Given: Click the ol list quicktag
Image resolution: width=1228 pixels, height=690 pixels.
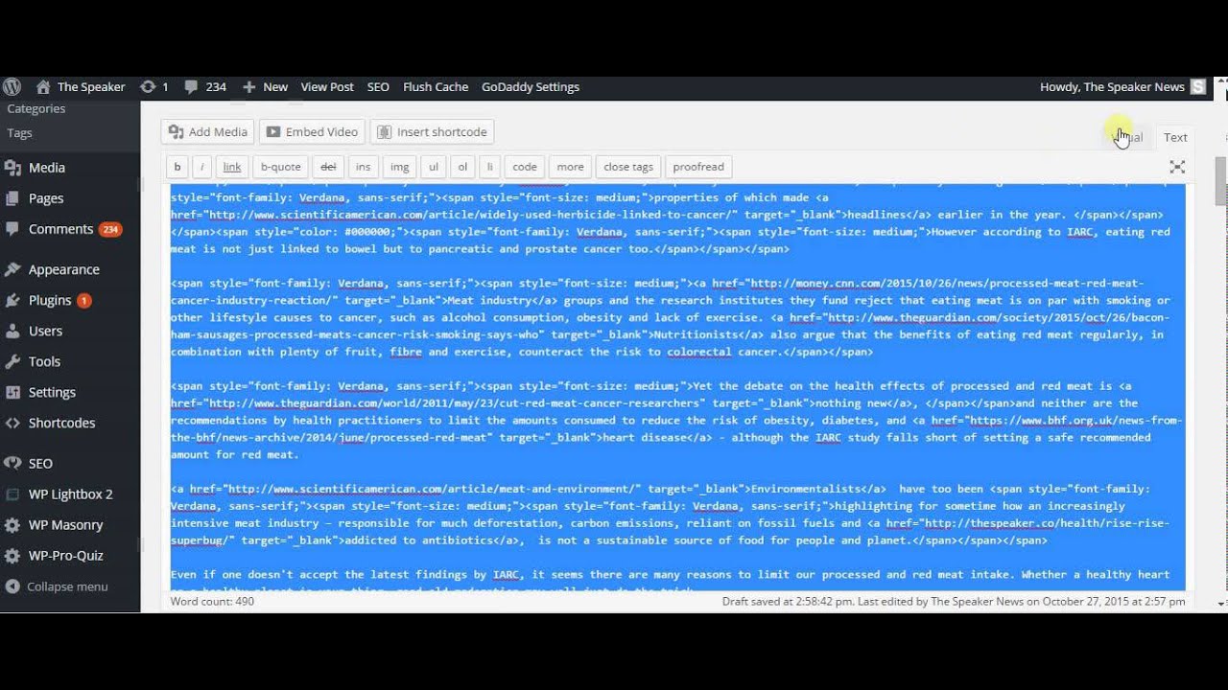Looking at the screenshot, I should click(462, 167).
